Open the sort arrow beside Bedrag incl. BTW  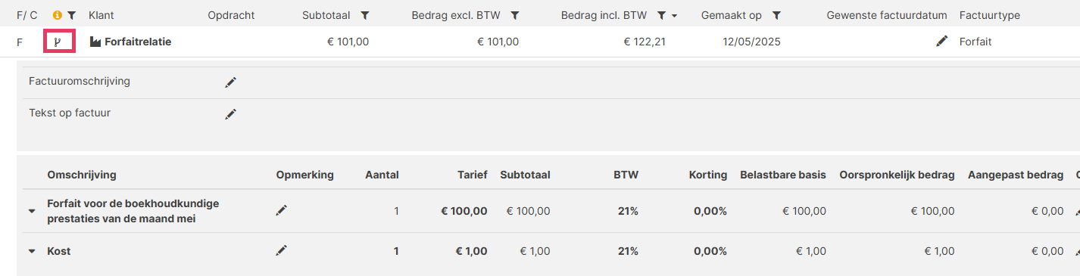pyautogui.click(x=674, y=16)
